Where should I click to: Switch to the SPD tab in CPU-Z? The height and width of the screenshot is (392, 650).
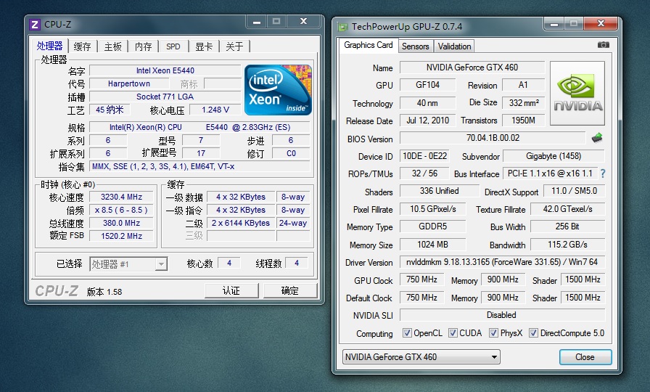pos(173,46)
